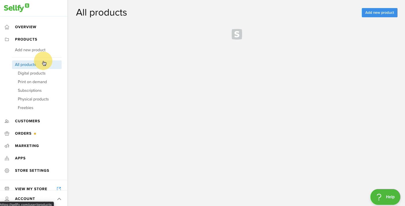Select All products in sidebar
The height and width of the screenshot is (206, 405).
tap(25, 65)
